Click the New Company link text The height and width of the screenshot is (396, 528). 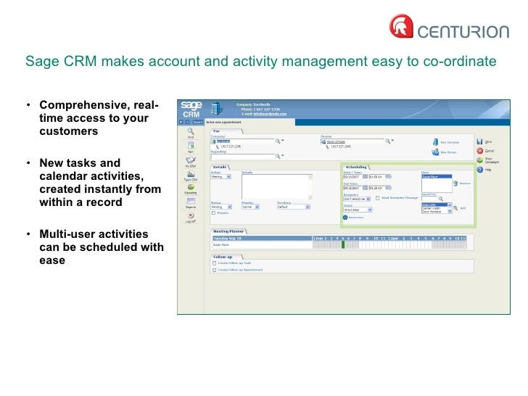[x=450, y=142]
